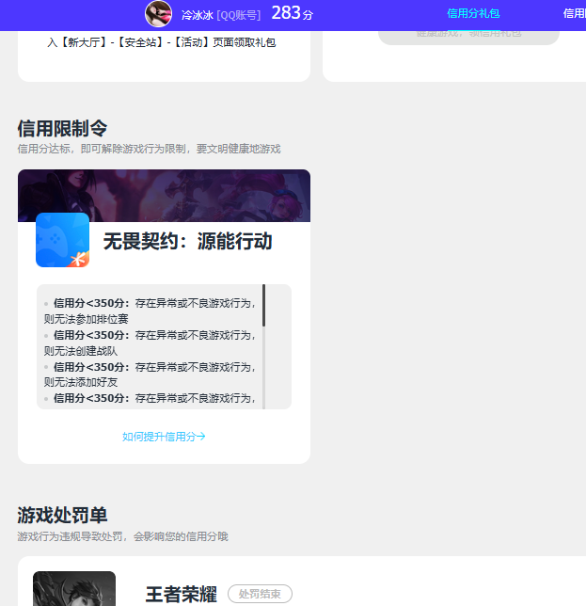586x606 pixels.
Task: Click the 则无法参加排位赛 restriction line
Action: click(x=87, y=319)
